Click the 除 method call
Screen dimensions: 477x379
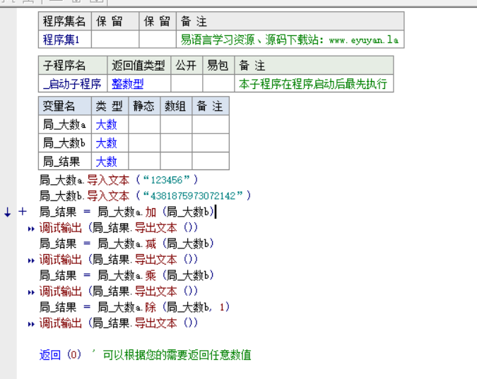(151, 307)
